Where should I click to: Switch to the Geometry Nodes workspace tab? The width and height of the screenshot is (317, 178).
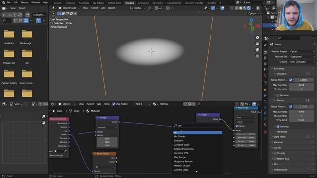click(x=194, y=3)
